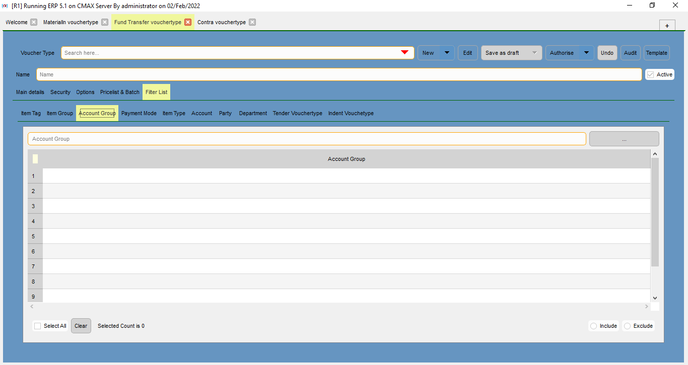Toggle the Active checkbox
The width and height of the screenshot is (688, 365).
pyautogui.click(x=651, y=74)
